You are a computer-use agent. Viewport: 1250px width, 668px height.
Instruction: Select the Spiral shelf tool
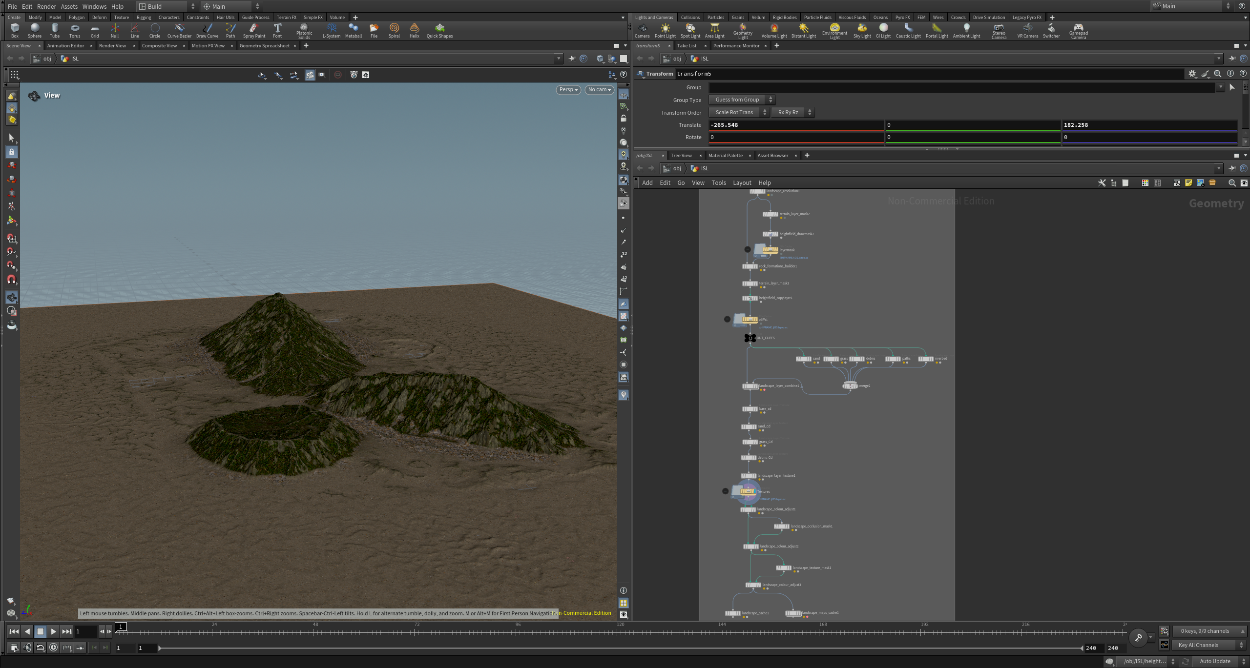click(x=394, y=31)
